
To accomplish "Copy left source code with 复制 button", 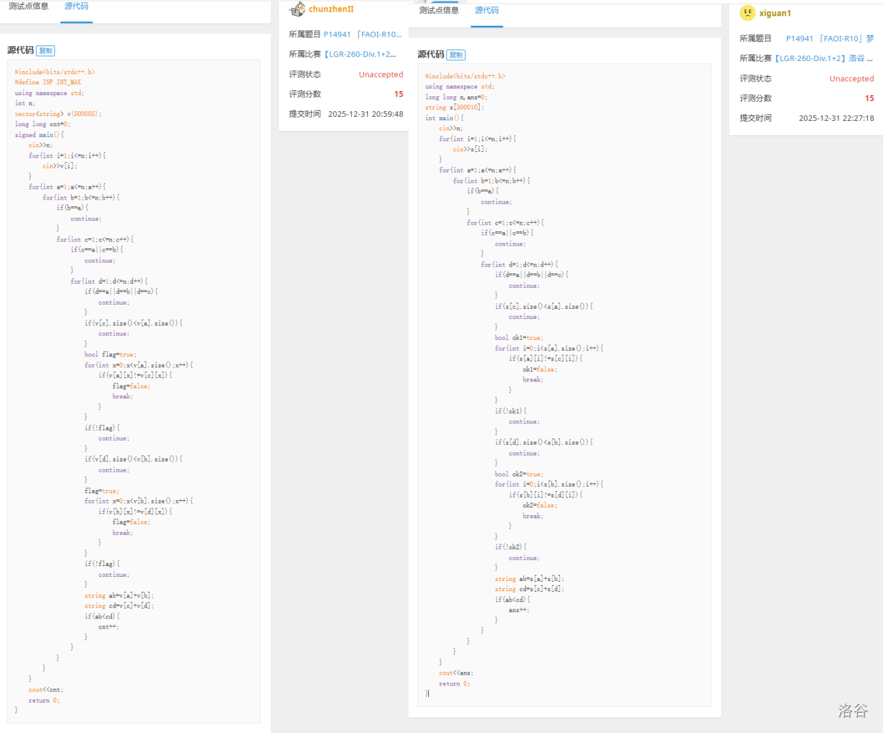I will (45, 51).
